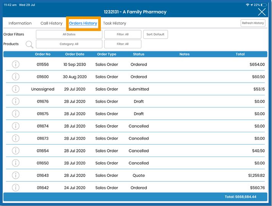
Task: Click Cancelled status of order 011674
Action: 139,126
